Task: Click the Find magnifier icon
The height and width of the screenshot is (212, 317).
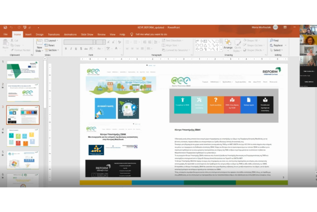Action: 271,40
